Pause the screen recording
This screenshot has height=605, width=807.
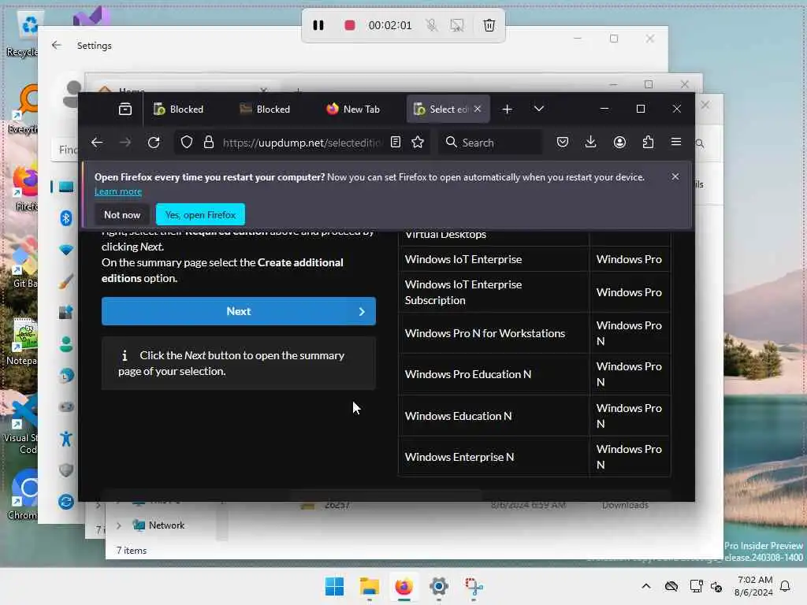318,25
